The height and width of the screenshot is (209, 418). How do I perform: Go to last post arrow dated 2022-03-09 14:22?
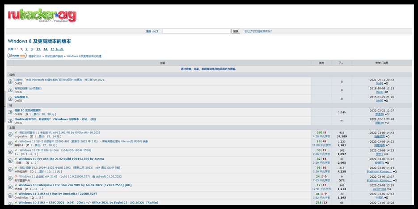[388, 163]
